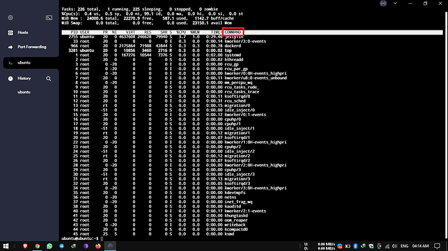This screenshot has width=448, height=251.
Task: Open Firefox from taskbar
Action: [98, 246]
